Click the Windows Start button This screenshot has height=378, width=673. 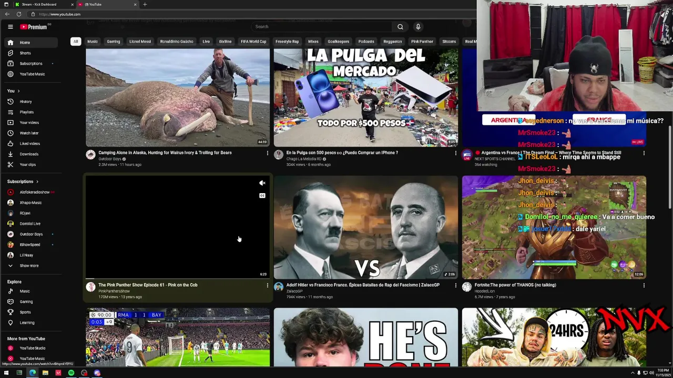6,373
